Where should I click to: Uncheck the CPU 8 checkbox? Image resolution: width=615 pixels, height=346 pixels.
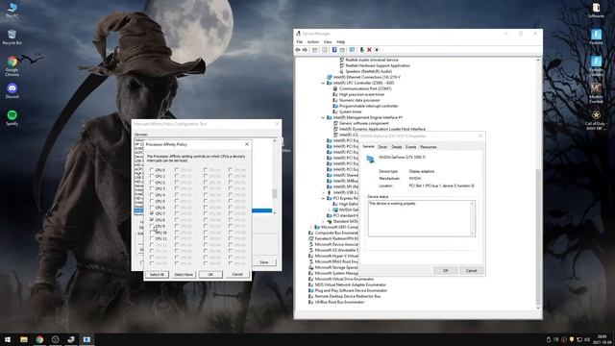(x=152, y=220)
